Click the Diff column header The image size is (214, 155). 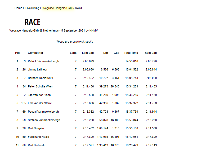coord(106,53)
